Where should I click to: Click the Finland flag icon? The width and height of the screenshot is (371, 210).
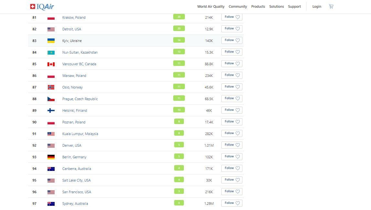[x=51, y=110]
